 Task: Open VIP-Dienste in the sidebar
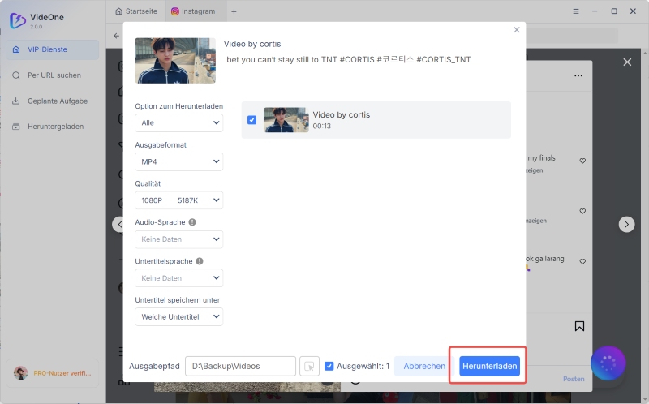point(53,49)
